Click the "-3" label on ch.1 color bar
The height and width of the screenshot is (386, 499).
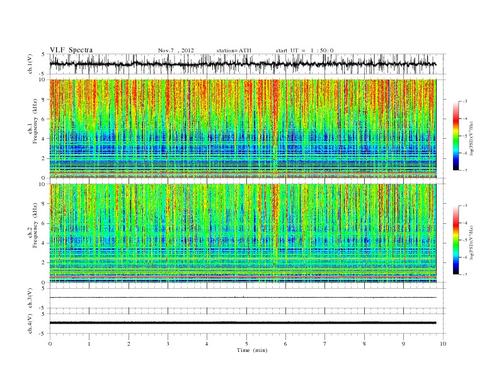(465, 102)
